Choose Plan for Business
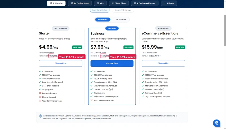The height and width of the screenshot is (130, 226). click(x=112, y=63)
